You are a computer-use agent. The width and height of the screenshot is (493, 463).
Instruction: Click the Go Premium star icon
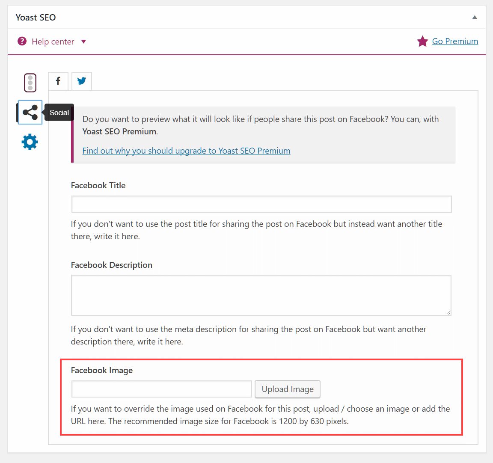point(422,41)
